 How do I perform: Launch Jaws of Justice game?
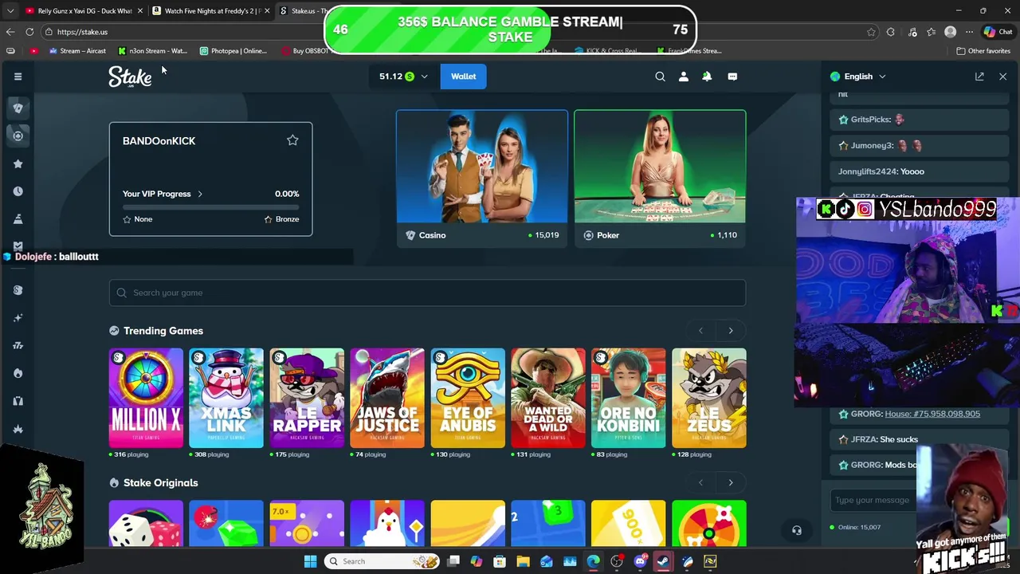pyautogui.click(x=387, y=398)
